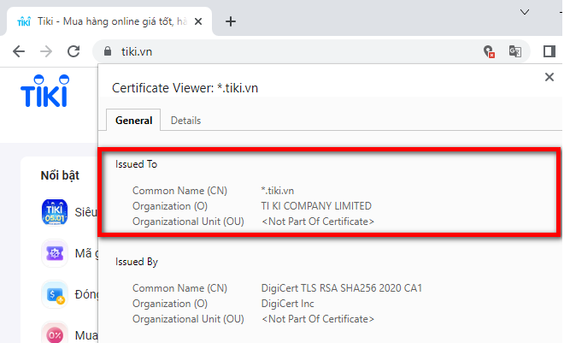Image resolution: width=570 pixels, height=343 pixels.
Task: Click the Tiki favicon in the tab
Action: click(24, 22)
